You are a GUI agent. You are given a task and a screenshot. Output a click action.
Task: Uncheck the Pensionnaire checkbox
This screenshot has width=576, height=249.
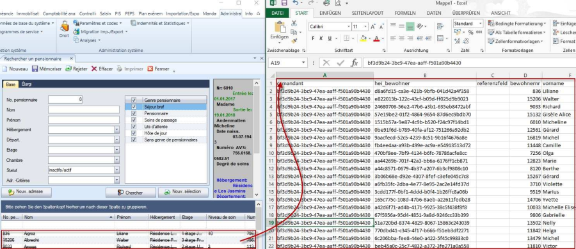tap(134, 113)
